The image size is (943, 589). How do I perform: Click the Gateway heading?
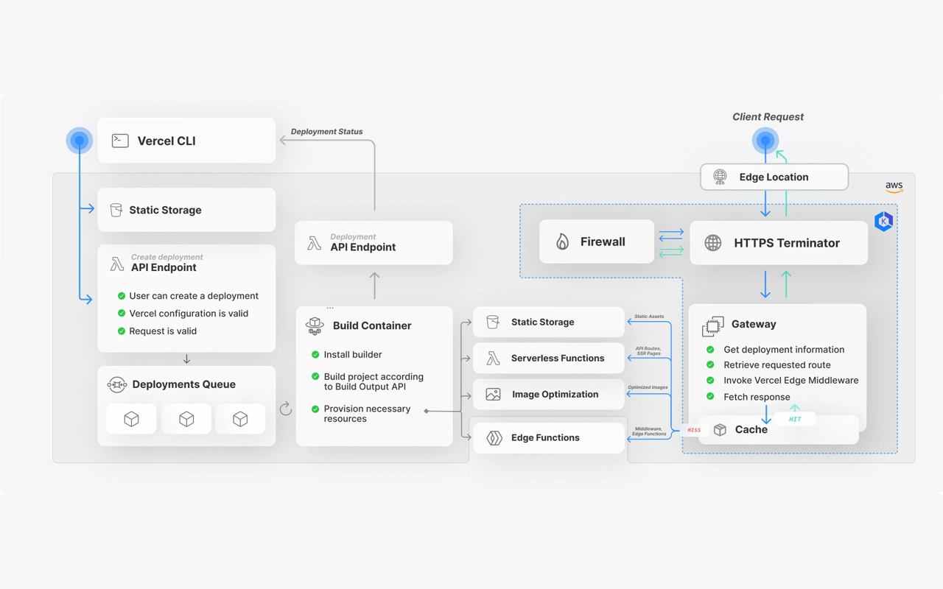click(754, 324)
